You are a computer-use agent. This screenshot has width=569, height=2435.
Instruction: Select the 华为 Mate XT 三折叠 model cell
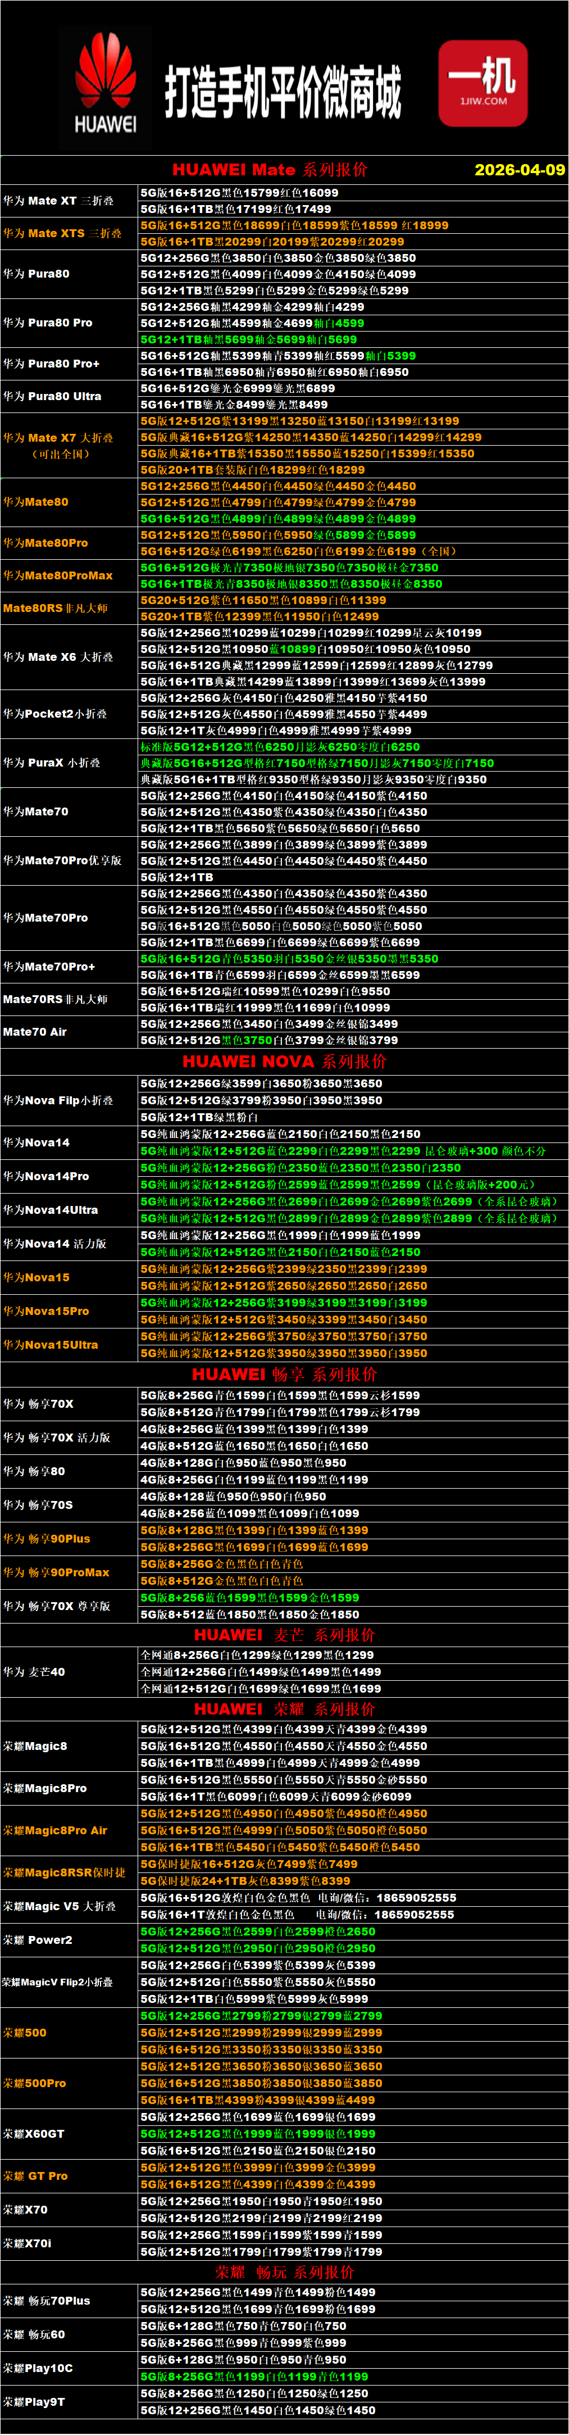point(58,201)
